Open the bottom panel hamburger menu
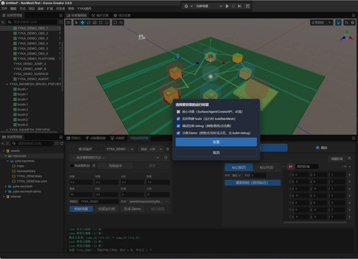This screenshot has width=358, height=259. (x=353, y=138)
